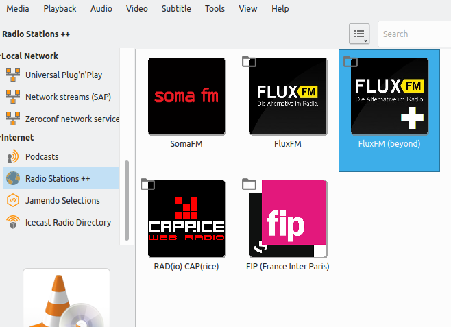The image size is (451, 327).
Task: Select Radio Stations ++ sidebar entry
Action: (61, 178)
